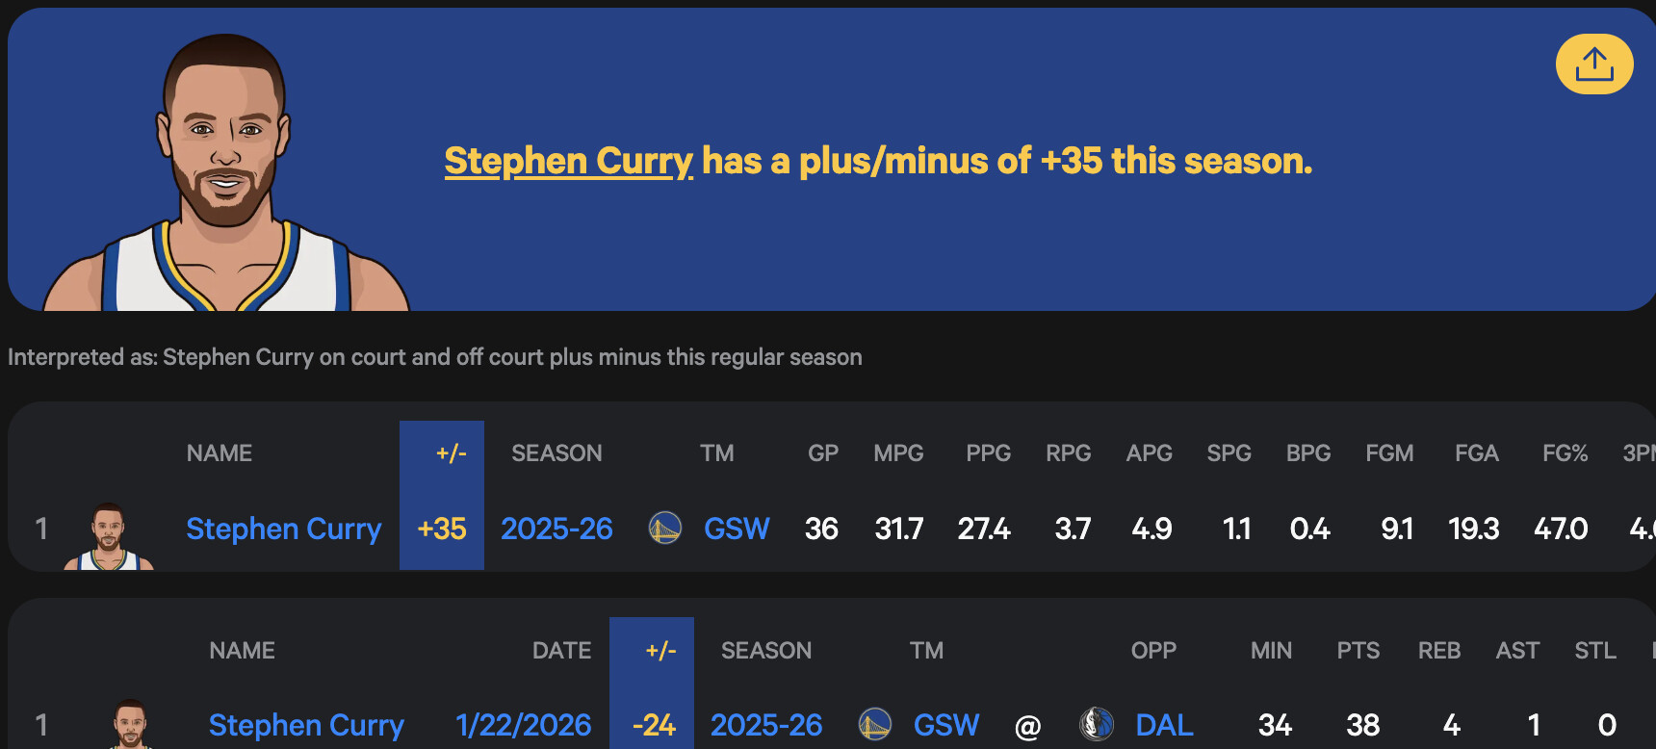Click the yellow share button
Viewport: 1656px width, 749px height.
1593,65
